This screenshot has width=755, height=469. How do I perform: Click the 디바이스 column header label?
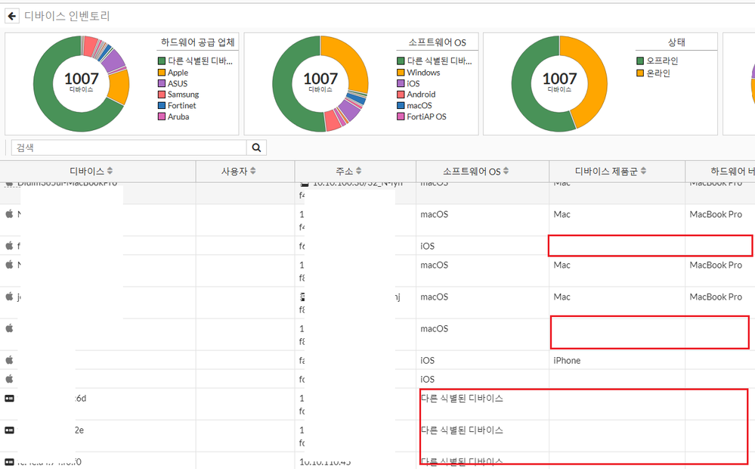[87, 171]
